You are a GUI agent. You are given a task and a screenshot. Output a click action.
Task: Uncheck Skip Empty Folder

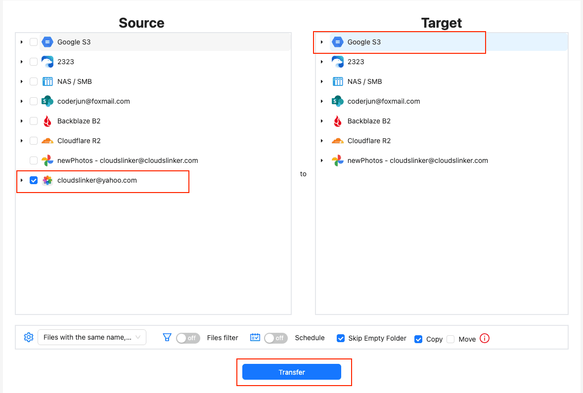pos(341,338)
